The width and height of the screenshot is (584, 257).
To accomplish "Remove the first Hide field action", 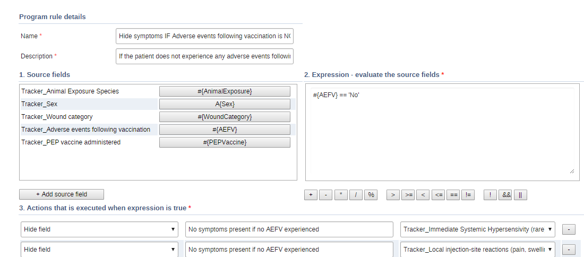I will (x=568, y=229).
